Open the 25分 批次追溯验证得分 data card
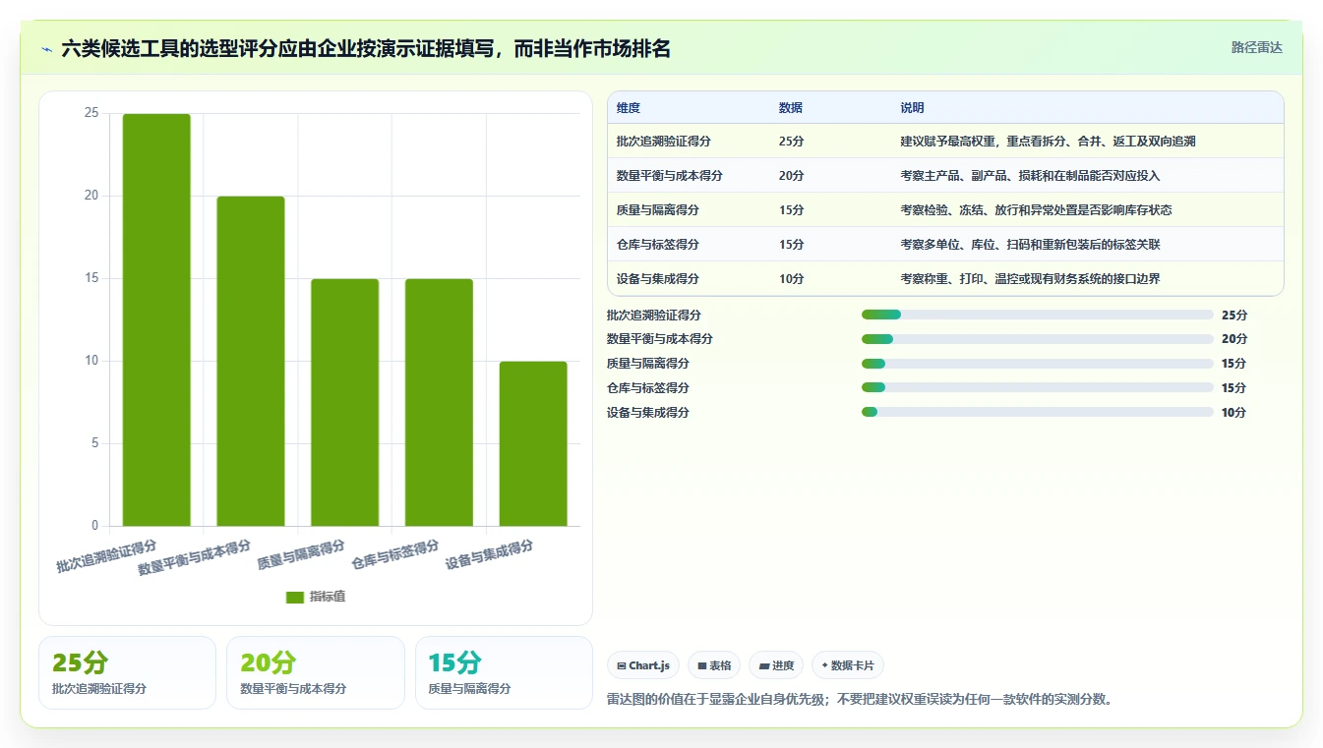The height and width of the screenshot is (748, 1323). (127, 673)
